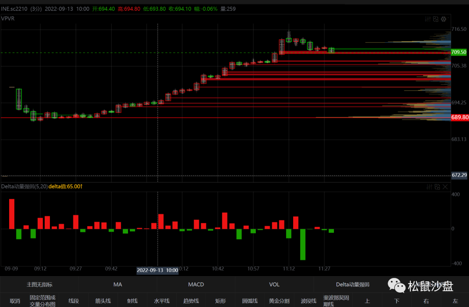The width and height of the screenshot is (469, 307).
Task: Select the 波段线 drawing tool
Action: pos(308,301)
